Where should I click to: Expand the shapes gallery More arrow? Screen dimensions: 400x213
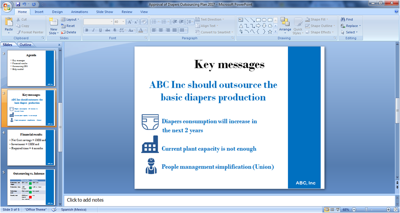coord(276,32)
